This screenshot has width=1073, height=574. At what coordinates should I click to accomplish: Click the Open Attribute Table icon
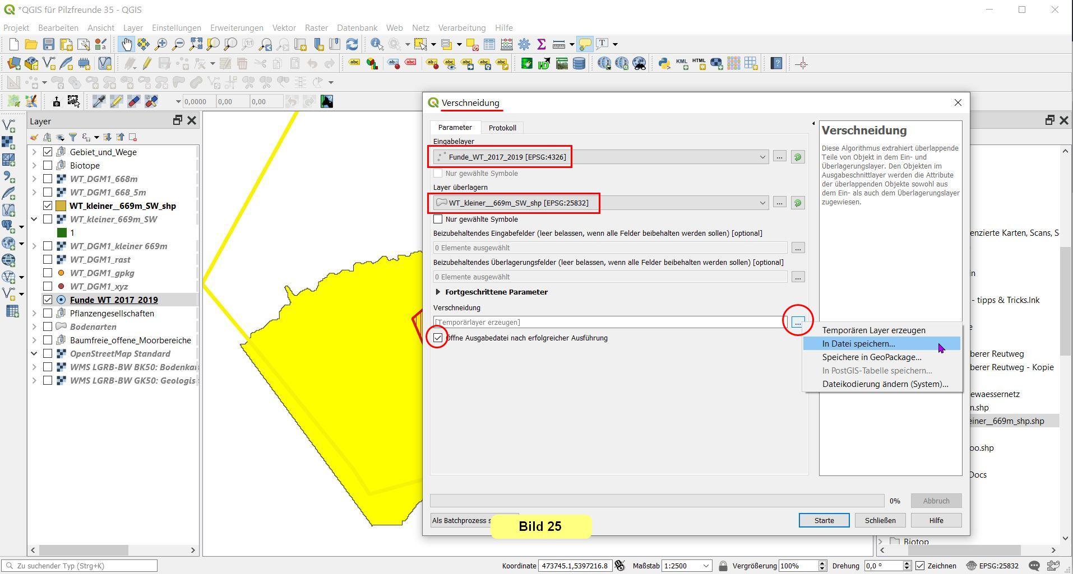[489, 44]
